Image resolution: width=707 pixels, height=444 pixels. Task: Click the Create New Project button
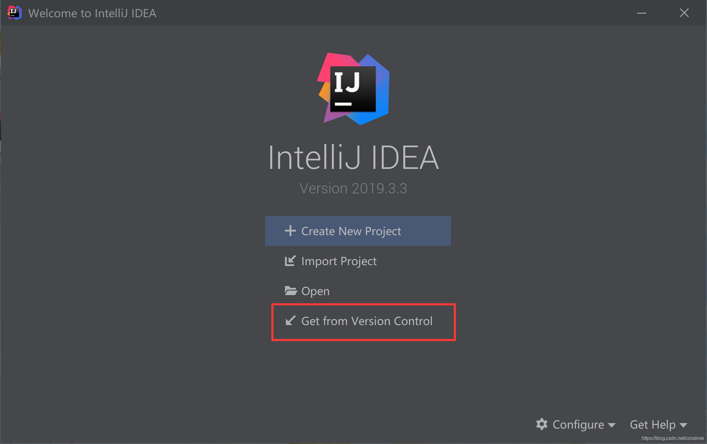click(x=358, y=231)
